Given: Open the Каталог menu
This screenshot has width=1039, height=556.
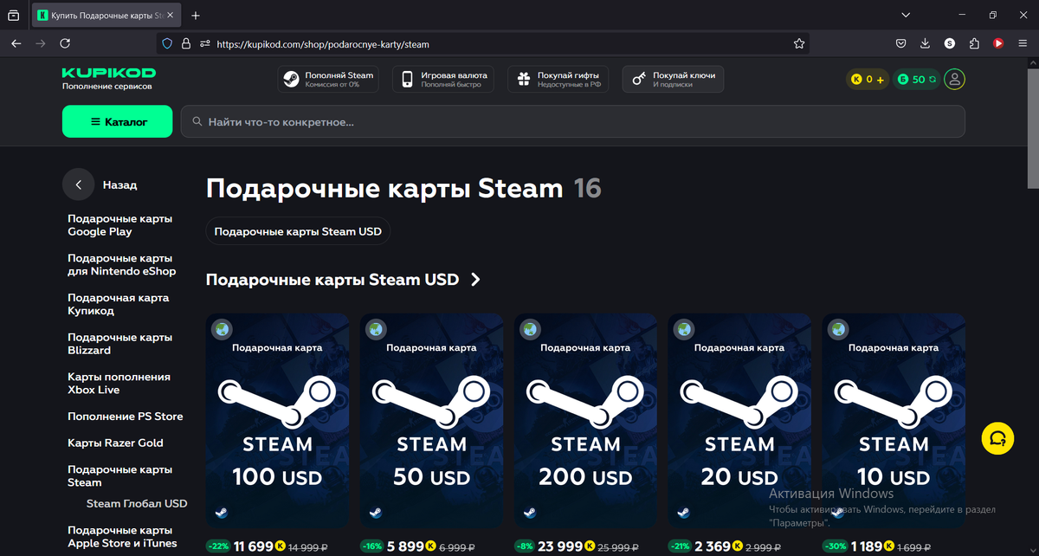Looking at the screenshot, I should tap(117, 122).
